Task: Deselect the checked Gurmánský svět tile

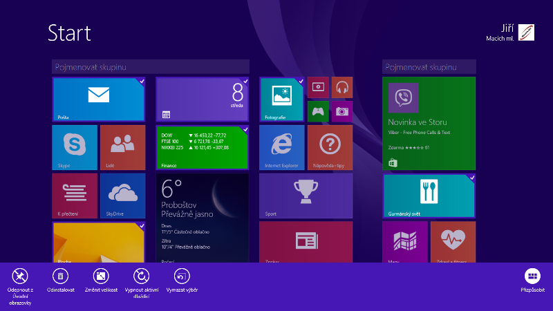Action: (x=429, y=196)
